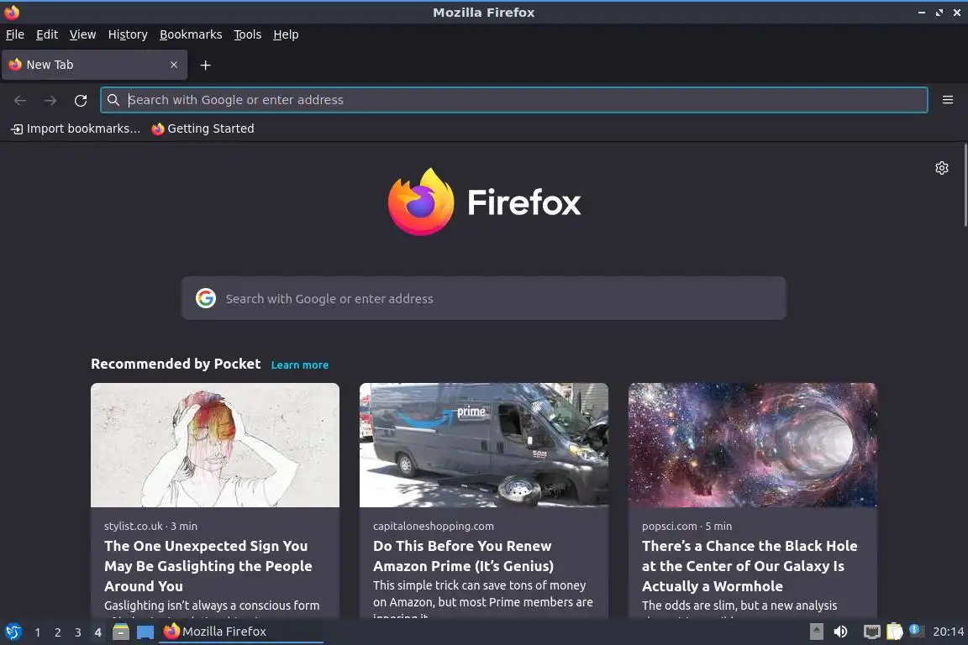Switch to workspace 4 in taskbar
Image resolution: width=968 pixels, height=645 pixels.
[x=97, y=632]
